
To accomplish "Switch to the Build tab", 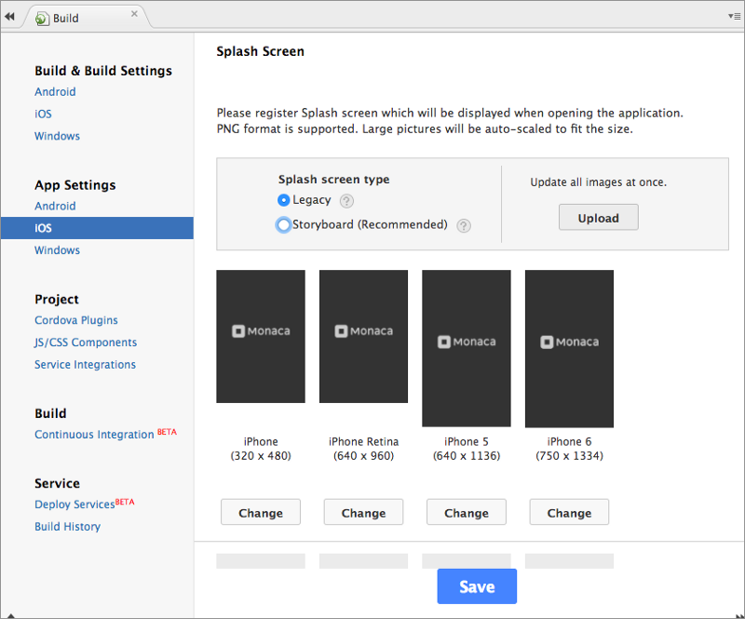I will (x=87, y=18).
